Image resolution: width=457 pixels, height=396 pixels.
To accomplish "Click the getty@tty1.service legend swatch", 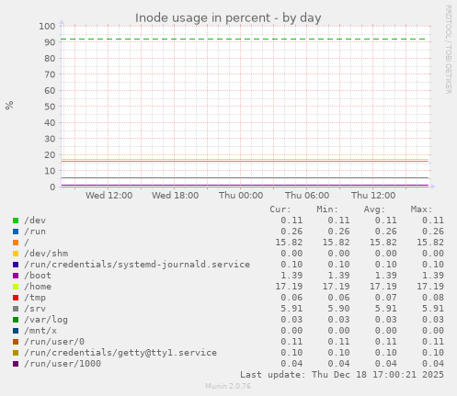I will [16, 353].
